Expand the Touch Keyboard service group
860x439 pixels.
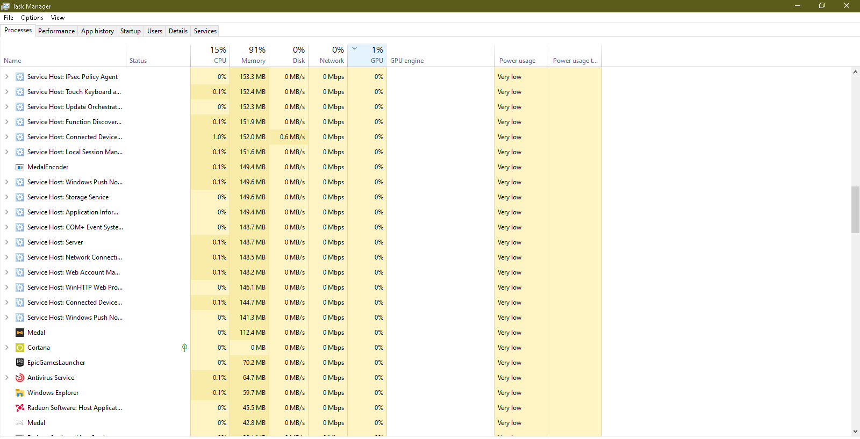6,92
